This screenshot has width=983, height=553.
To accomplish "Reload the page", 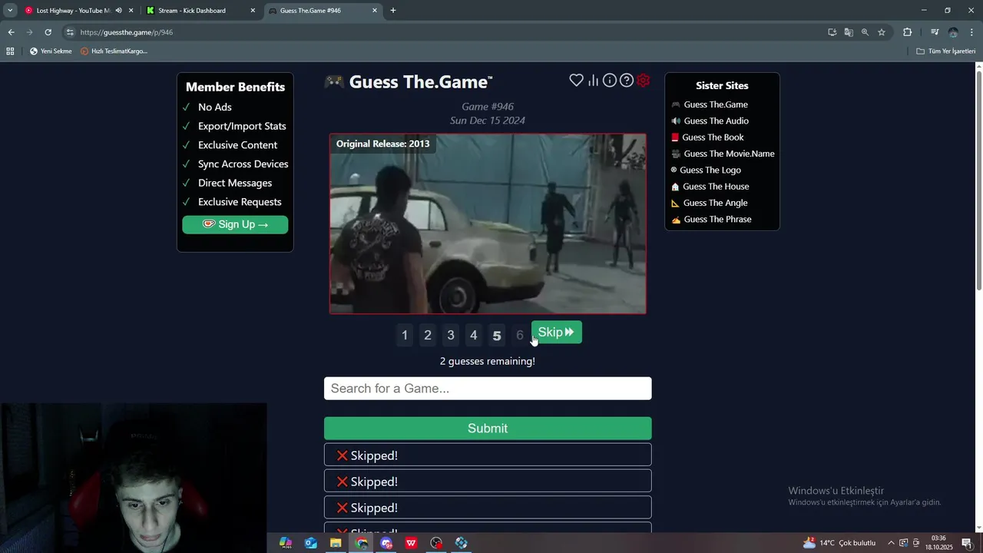I will pos(48,32).
